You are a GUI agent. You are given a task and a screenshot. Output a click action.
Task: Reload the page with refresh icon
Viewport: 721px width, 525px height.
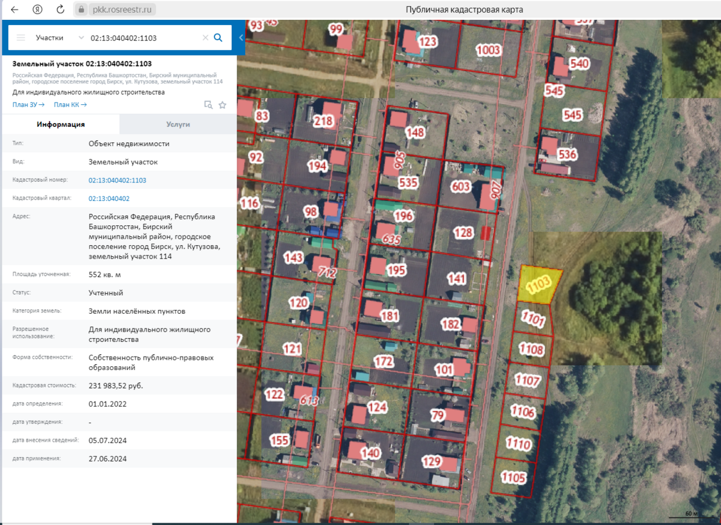point(60,10)
